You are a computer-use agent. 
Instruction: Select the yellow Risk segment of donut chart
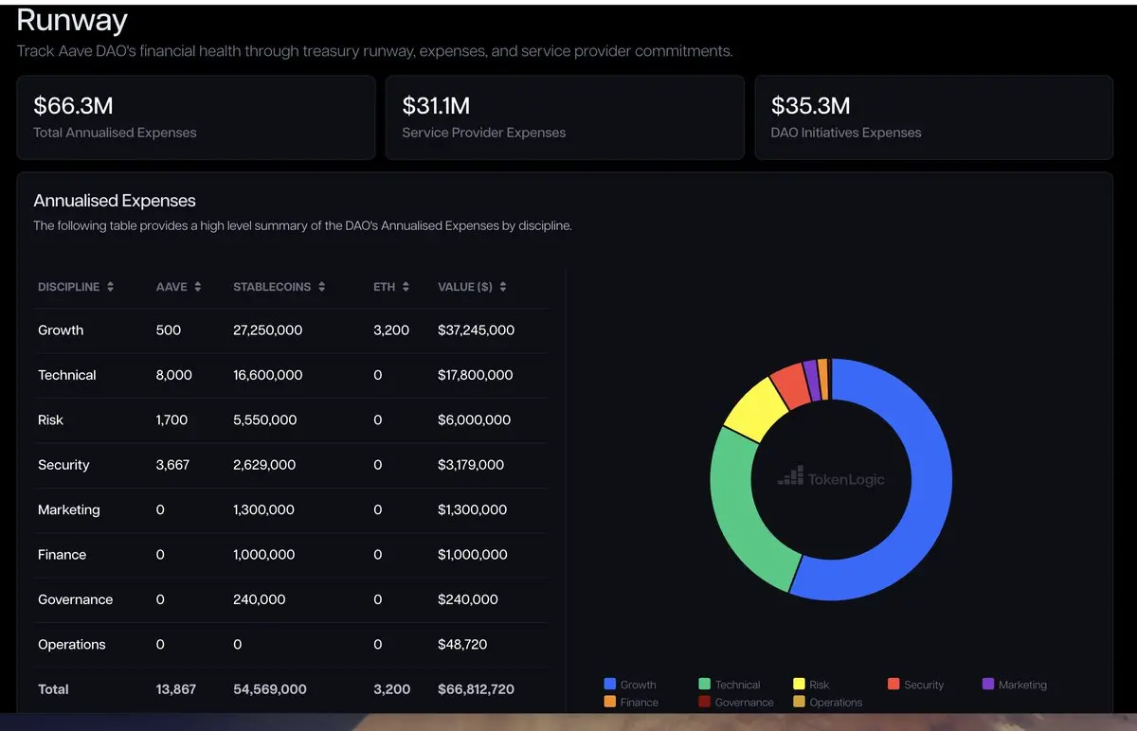click(x=754, y=411)
